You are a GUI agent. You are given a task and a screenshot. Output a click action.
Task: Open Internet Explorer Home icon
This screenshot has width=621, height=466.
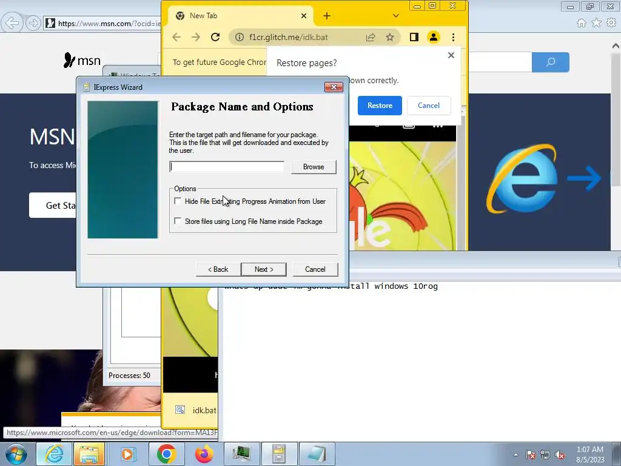(x=582, y=23)
